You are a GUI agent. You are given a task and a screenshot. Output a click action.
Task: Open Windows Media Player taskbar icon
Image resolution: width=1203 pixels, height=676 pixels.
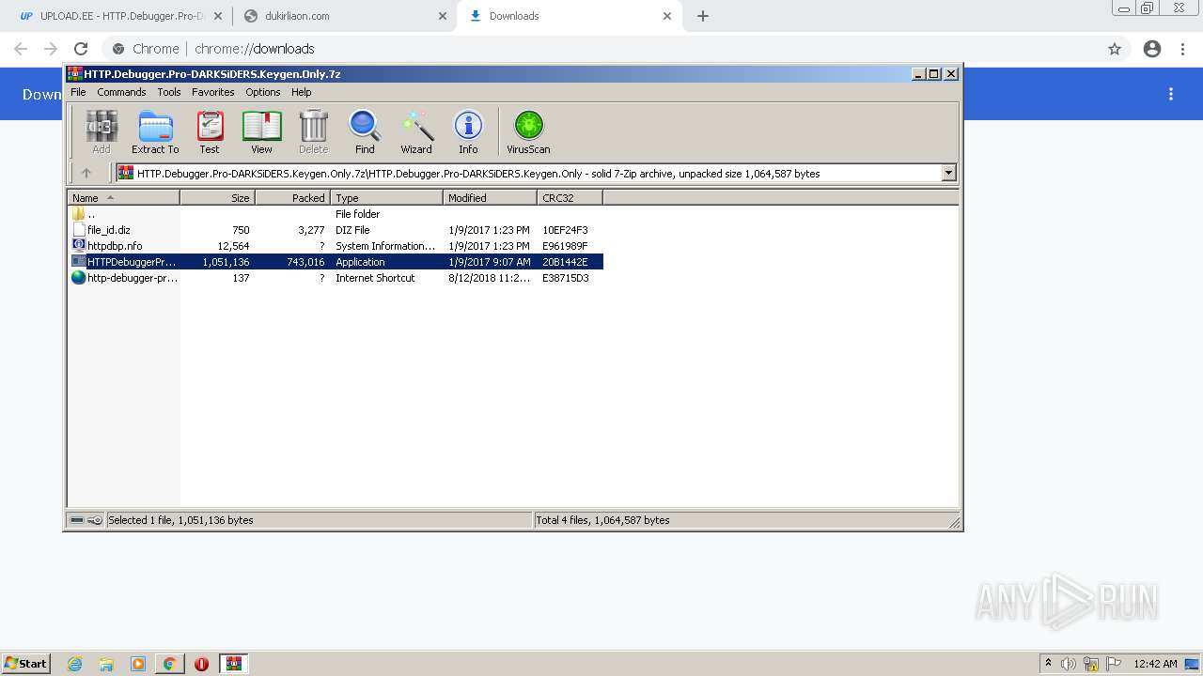138,664
